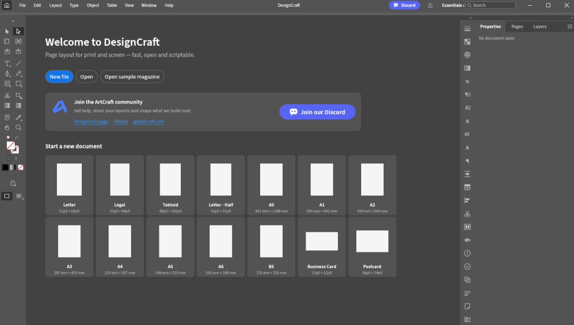The width and height of the screenshot is (574, 325).
Task: Select the Page tool
Action: (7, 41)
